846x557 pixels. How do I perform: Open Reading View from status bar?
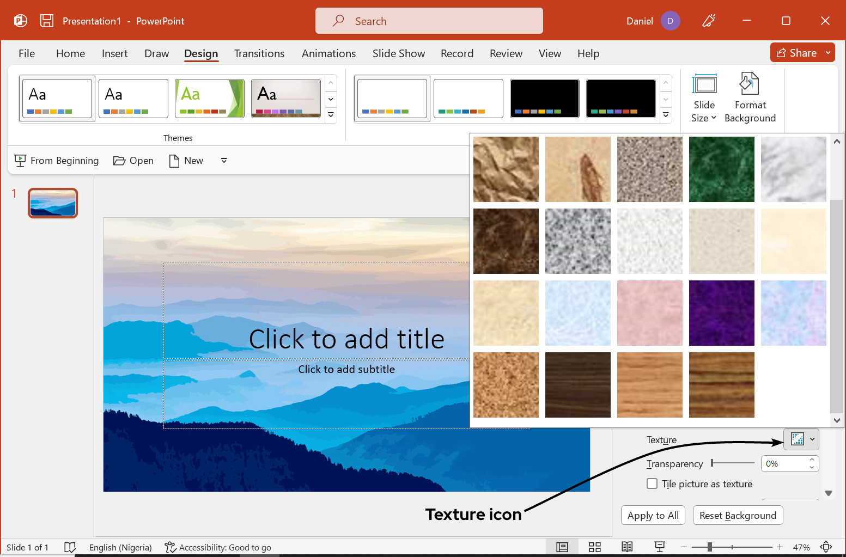click(x=627, y=547)
